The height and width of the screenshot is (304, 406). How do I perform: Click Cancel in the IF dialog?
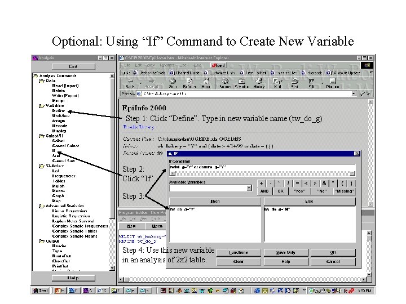click(333, 262)
